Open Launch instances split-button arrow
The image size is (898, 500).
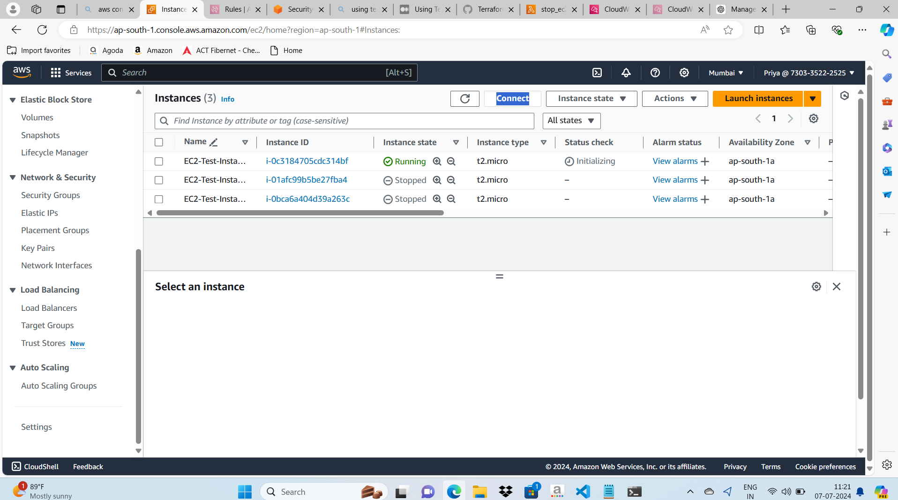(x=813, y=98)
